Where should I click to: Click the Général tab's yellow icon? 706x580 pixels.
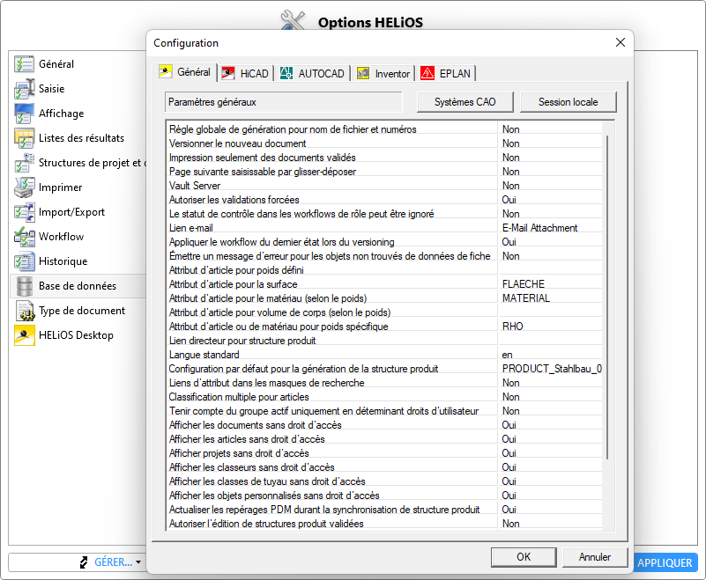point(165,71)
